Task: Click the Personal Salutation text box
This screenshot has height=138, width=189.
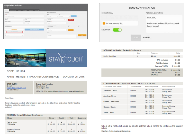Action: [x=164, y=24]
